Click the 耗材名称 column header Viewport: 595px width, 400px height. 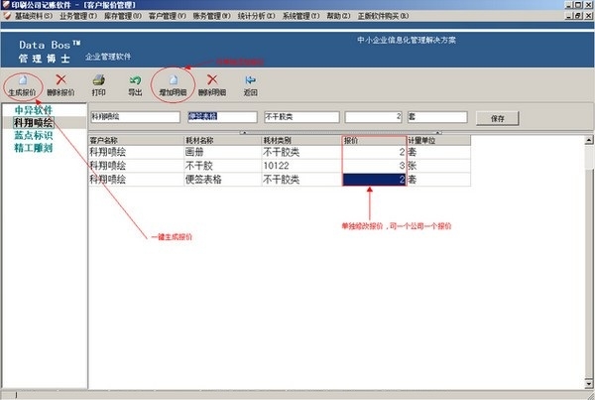click(x=223, y=141)
